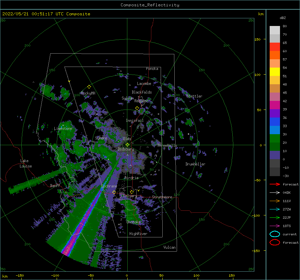Click the HighRiver label
The height and width of the screenshot is (280, 300).
point(138,234)
